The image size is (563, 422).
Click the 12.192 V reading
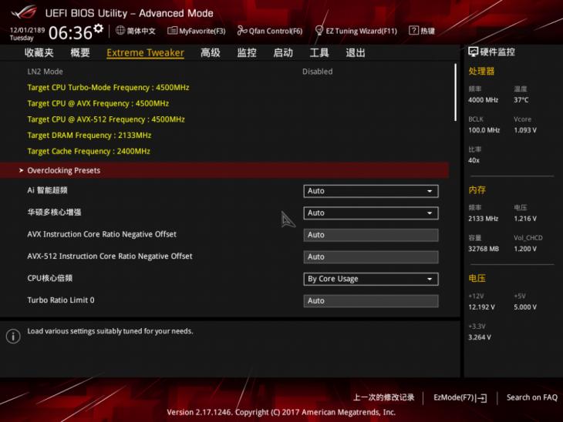click(x=481, y=307)
